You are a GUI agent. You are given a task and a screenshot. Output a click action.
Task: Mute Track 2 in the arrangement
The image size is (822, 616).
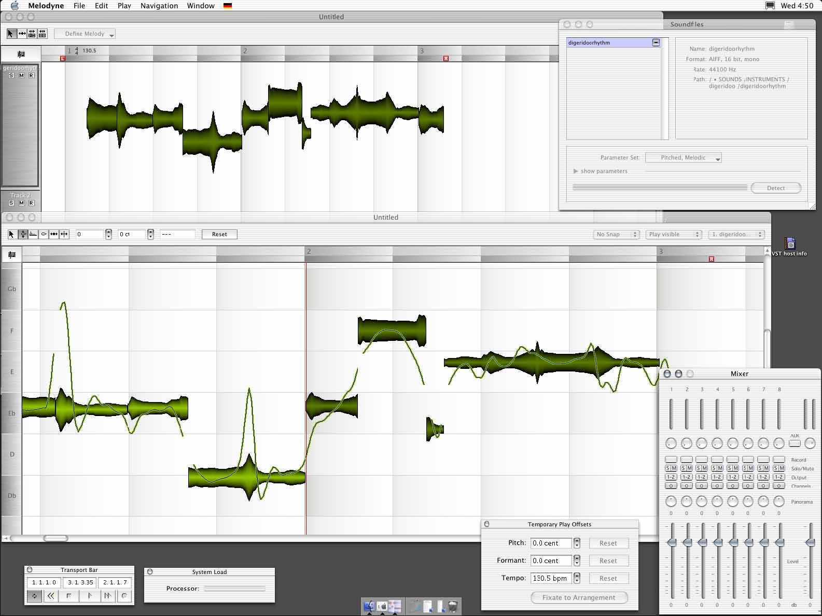[21, 203]
